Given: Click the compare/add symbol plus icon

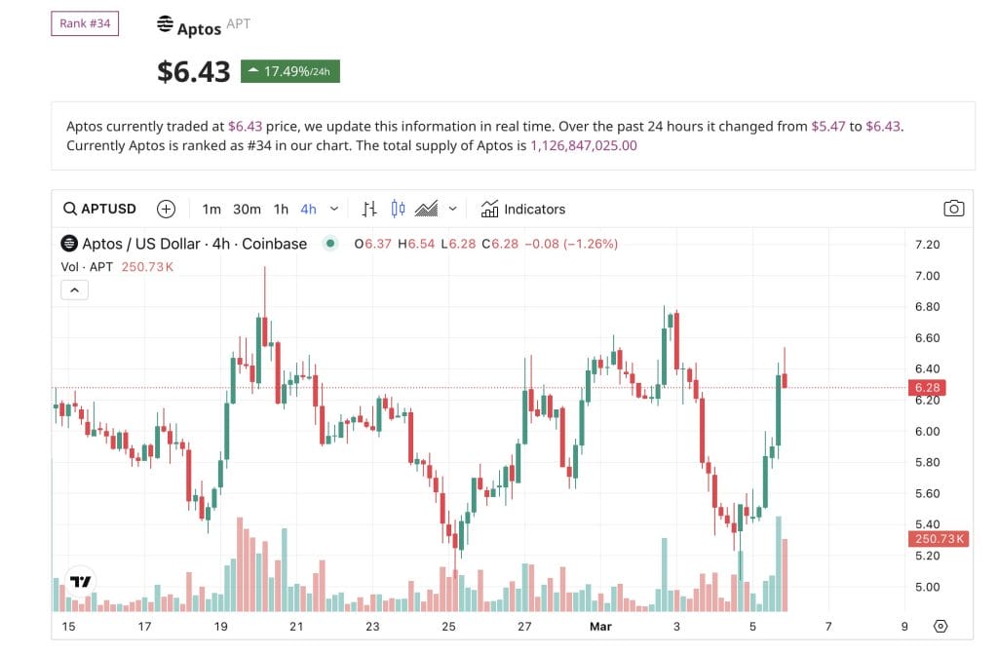Looking at the screenshot, I should (166, 208).
